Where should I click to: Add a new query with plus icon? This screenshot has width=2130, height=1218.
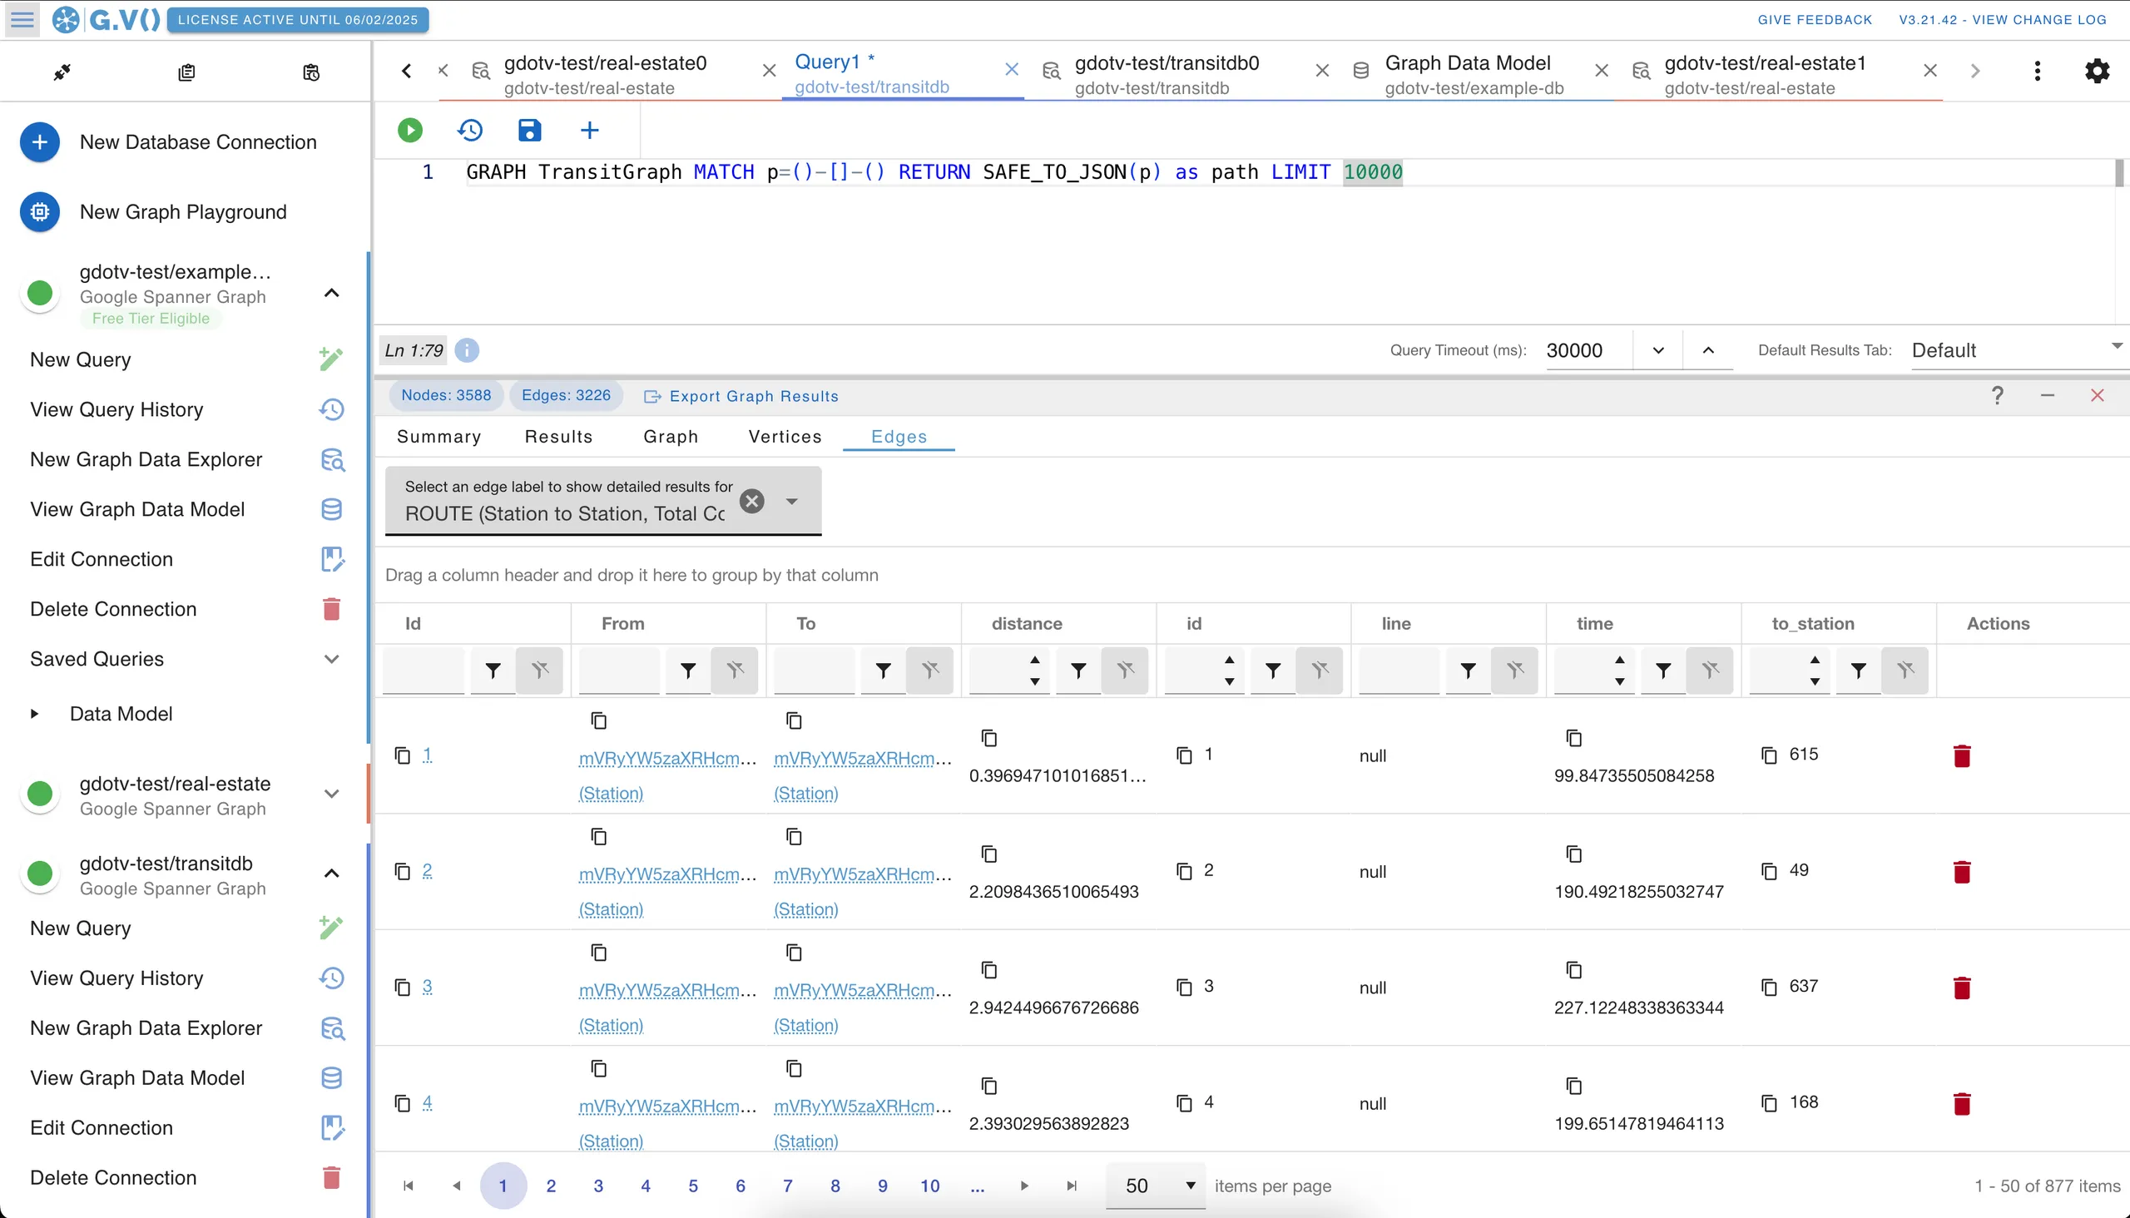coord(590,130)
